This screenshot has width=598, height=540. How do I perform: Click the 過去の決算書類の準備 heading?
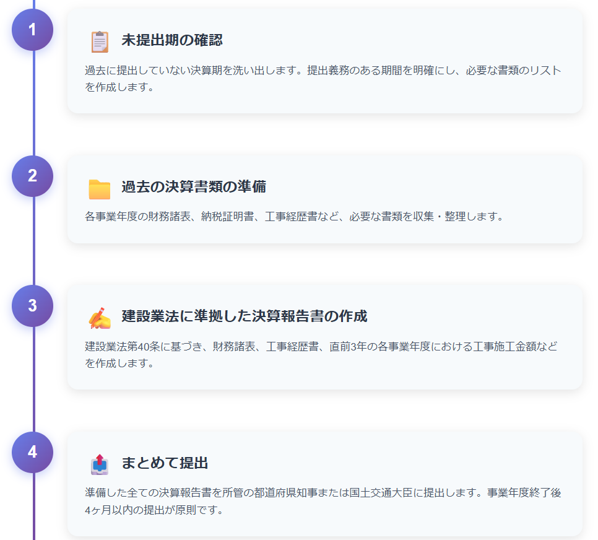[194, 187]
